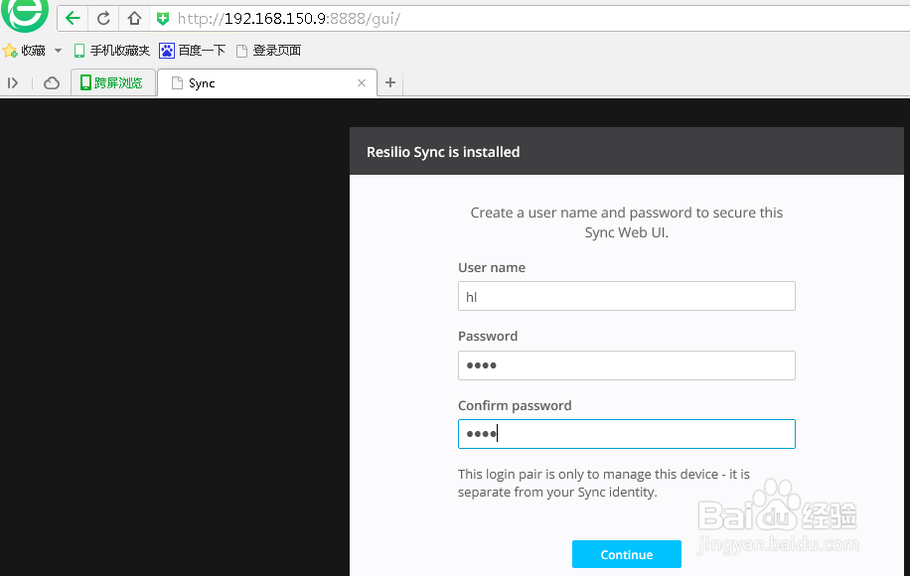The image size is (910, 576).
Task: Click the 'Create a user name and password' text
Action: click(x=626, y=222)
